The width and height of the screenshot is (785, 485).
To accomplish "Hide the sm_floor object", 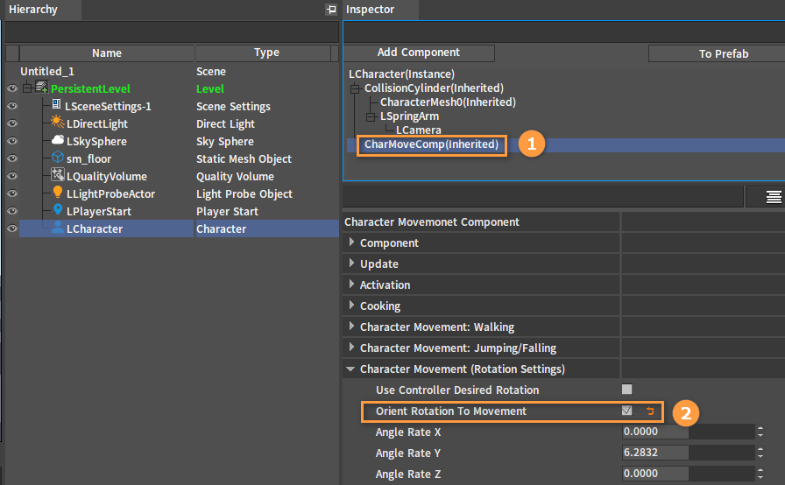I will click(x=12, y=158).
